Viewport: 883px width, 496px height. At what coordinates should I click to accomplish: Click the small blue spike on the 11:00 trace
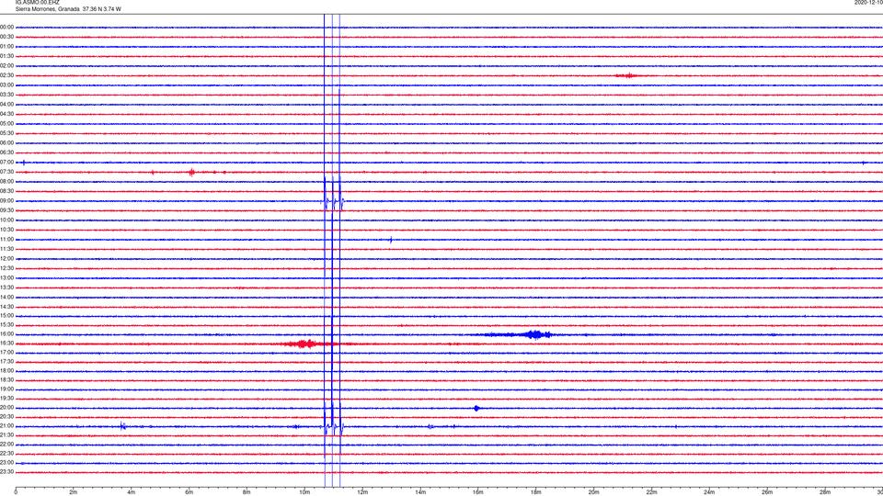(x=391, y=240)
